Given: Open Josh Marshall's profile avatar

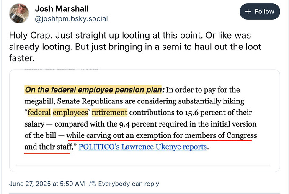Looking at the screenshot, I should point(19,13).
